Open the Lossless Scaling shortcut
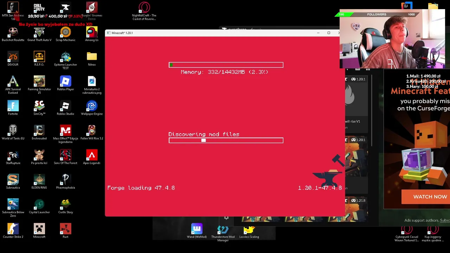Screen dimensions: 450x253 [249, 231]
